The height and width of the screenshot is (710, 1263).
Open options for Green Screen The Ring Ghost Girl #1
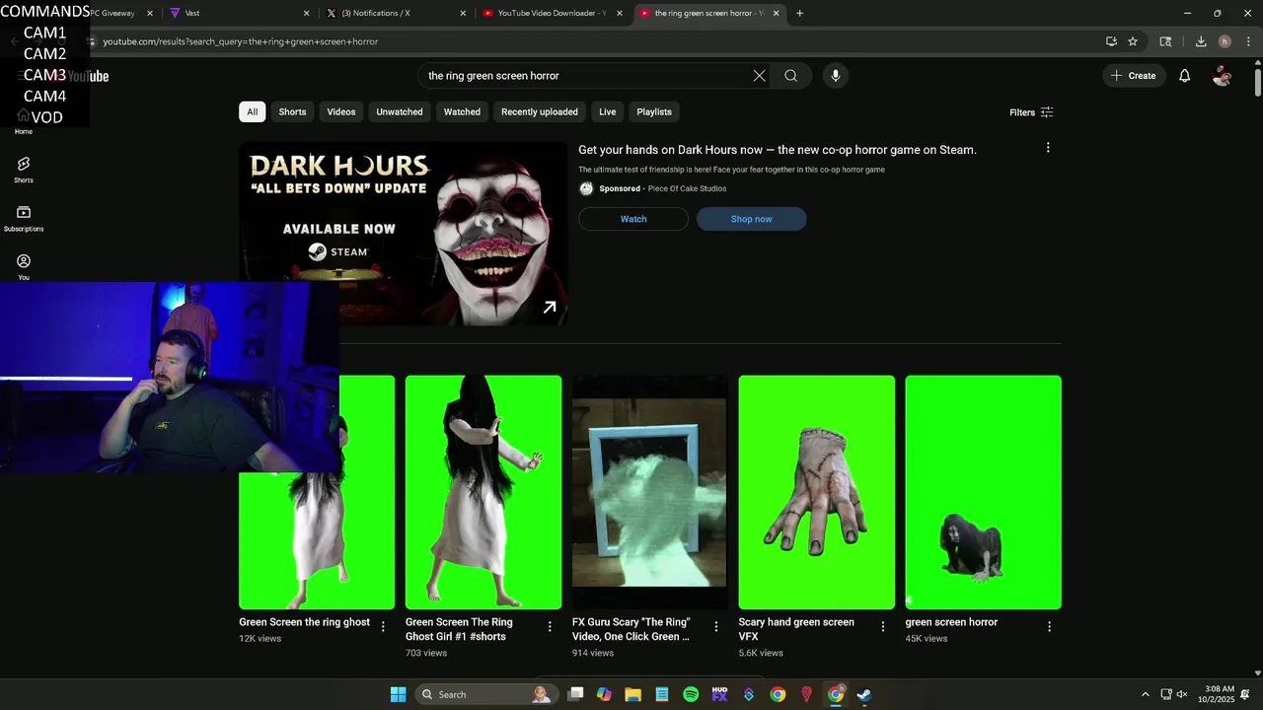550,626
